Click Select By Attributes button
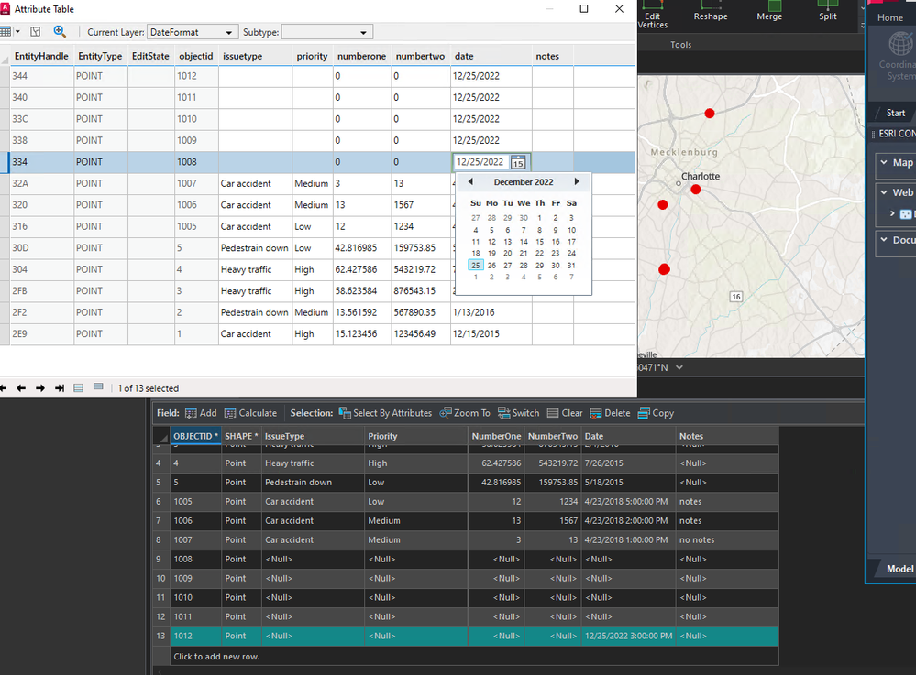This screenshot has width=916, height=675. (x=385, y=413)
